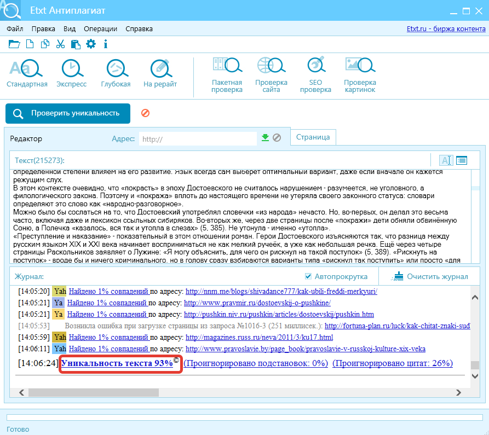Image resolution: width=489 pixels, height=435 pixels.
Task: Open Проверка сайта site check
Action: 271,75
